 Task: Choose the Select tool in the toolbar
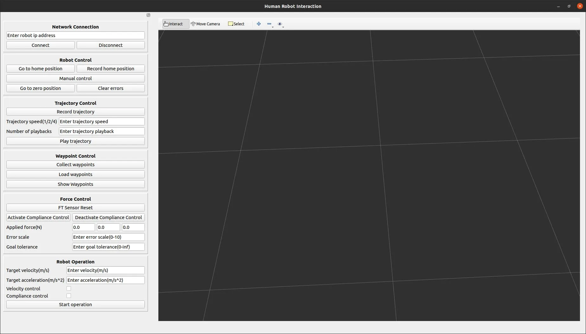click(x=236, y=24)
